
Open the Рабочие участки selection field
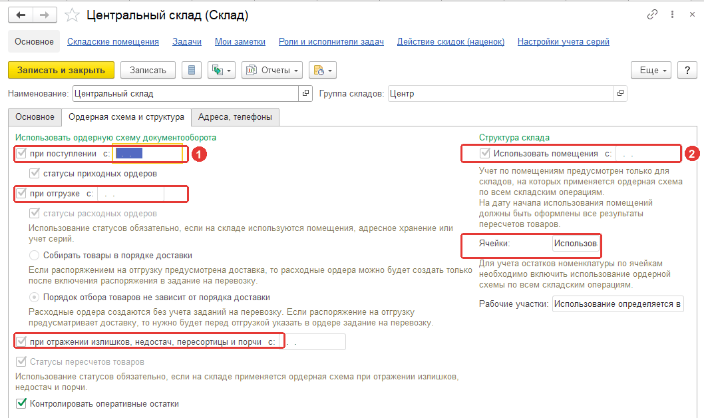[x=617, y=304]
